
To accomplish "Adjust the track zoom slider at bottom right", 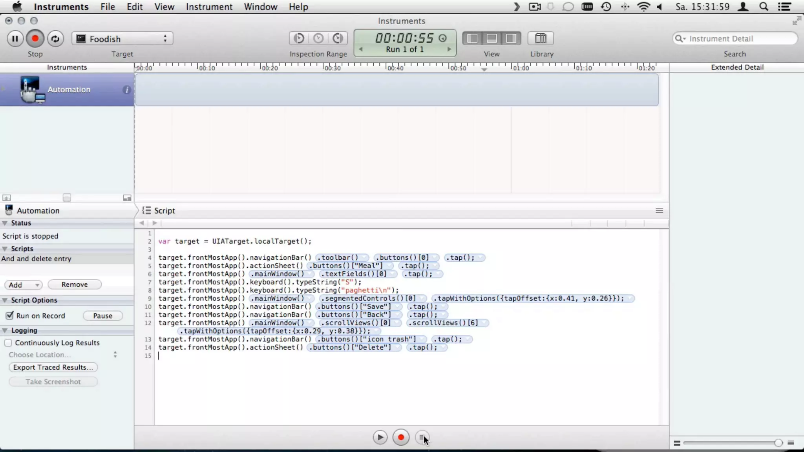I will (778, 443).
